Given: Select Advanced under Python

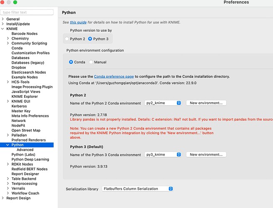Looking at the screenshot, I should (25, 150).
